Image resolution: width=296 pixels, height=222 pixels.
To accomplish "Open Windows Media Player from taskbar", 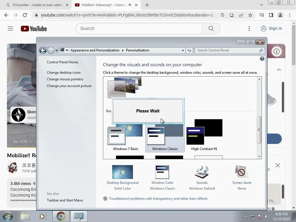I will [42, 216].
